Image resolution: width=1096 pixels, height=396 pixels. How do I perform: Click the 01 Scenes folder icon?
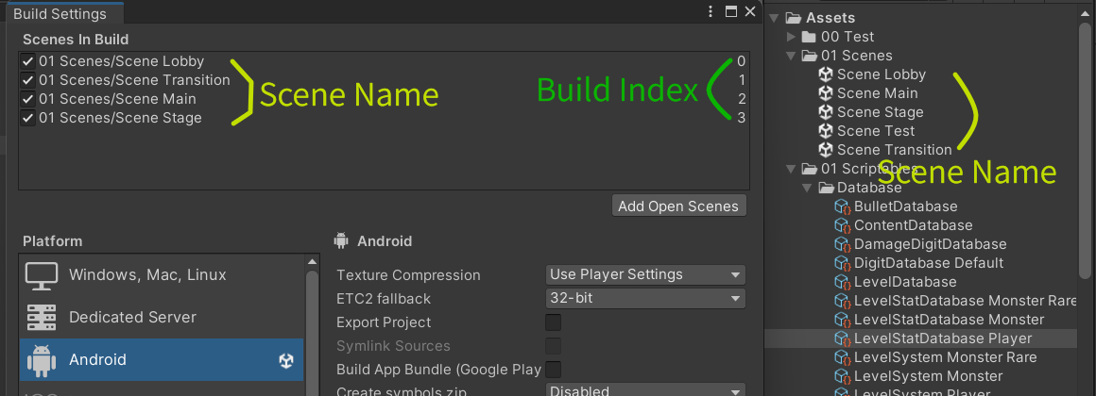pyautogui.click(x=810, y=55)
